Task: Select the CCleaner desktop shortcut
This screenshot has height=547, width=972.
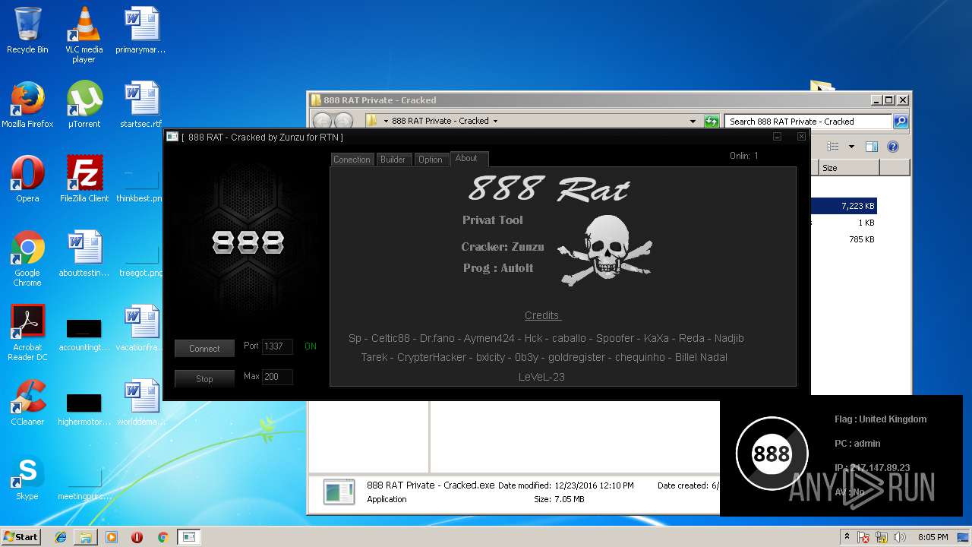Action: click(x=27, y=403)
